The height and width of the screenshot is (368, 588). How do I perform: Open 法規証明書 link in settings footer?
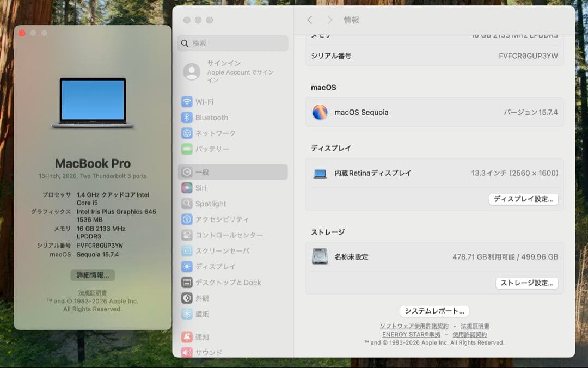[475, 327]
